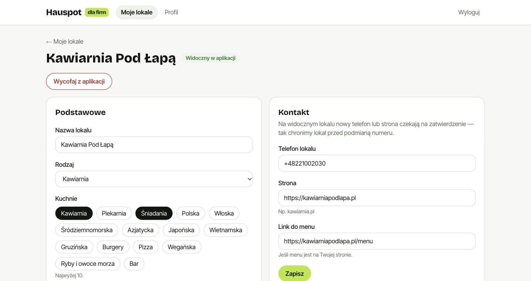Click the Hauspot logo
Screen dimensions: 531x281
[x=64, y=12]
